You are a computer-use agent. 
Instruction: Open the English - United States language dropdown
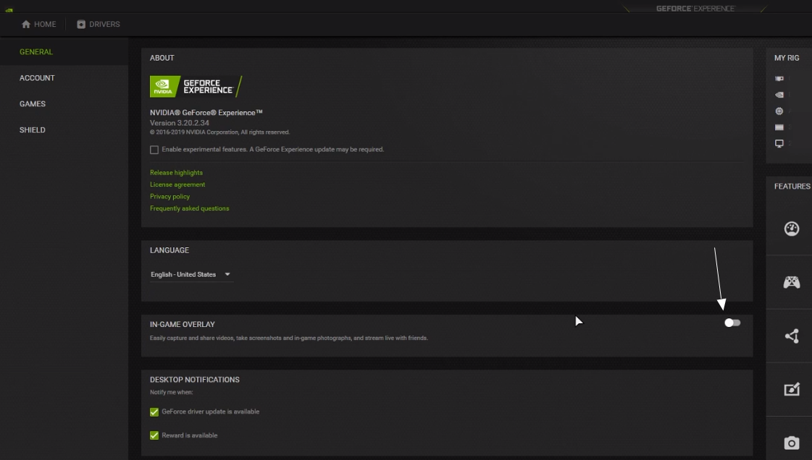[x=191, y=274]
